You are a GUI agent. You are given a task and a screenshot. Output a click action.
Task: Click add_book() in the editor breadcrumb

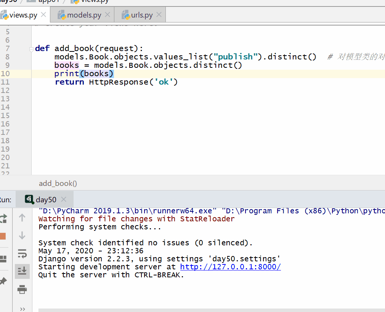(58, 184)
